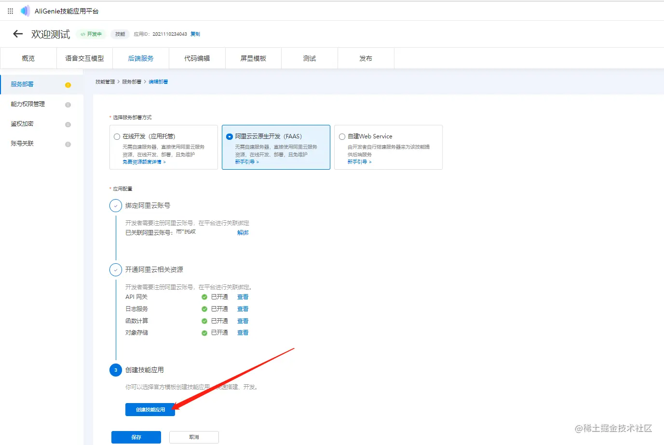Image resolution: width=664 pixels, height=445 pixels.
Task: Click the 开通阿里云相关资源 step heading
Action: (154, 270)
